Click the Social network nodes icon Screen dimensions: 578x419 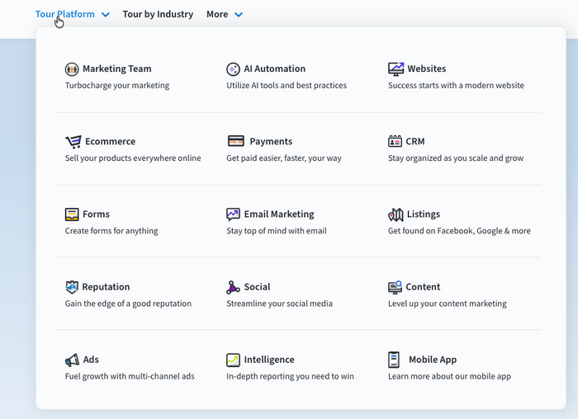(233, 287)
